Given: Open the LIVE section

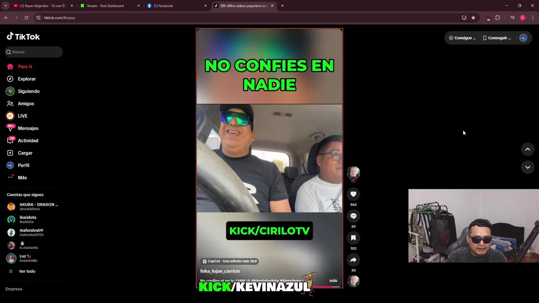Looking at the screenshot, I should 22,116.
